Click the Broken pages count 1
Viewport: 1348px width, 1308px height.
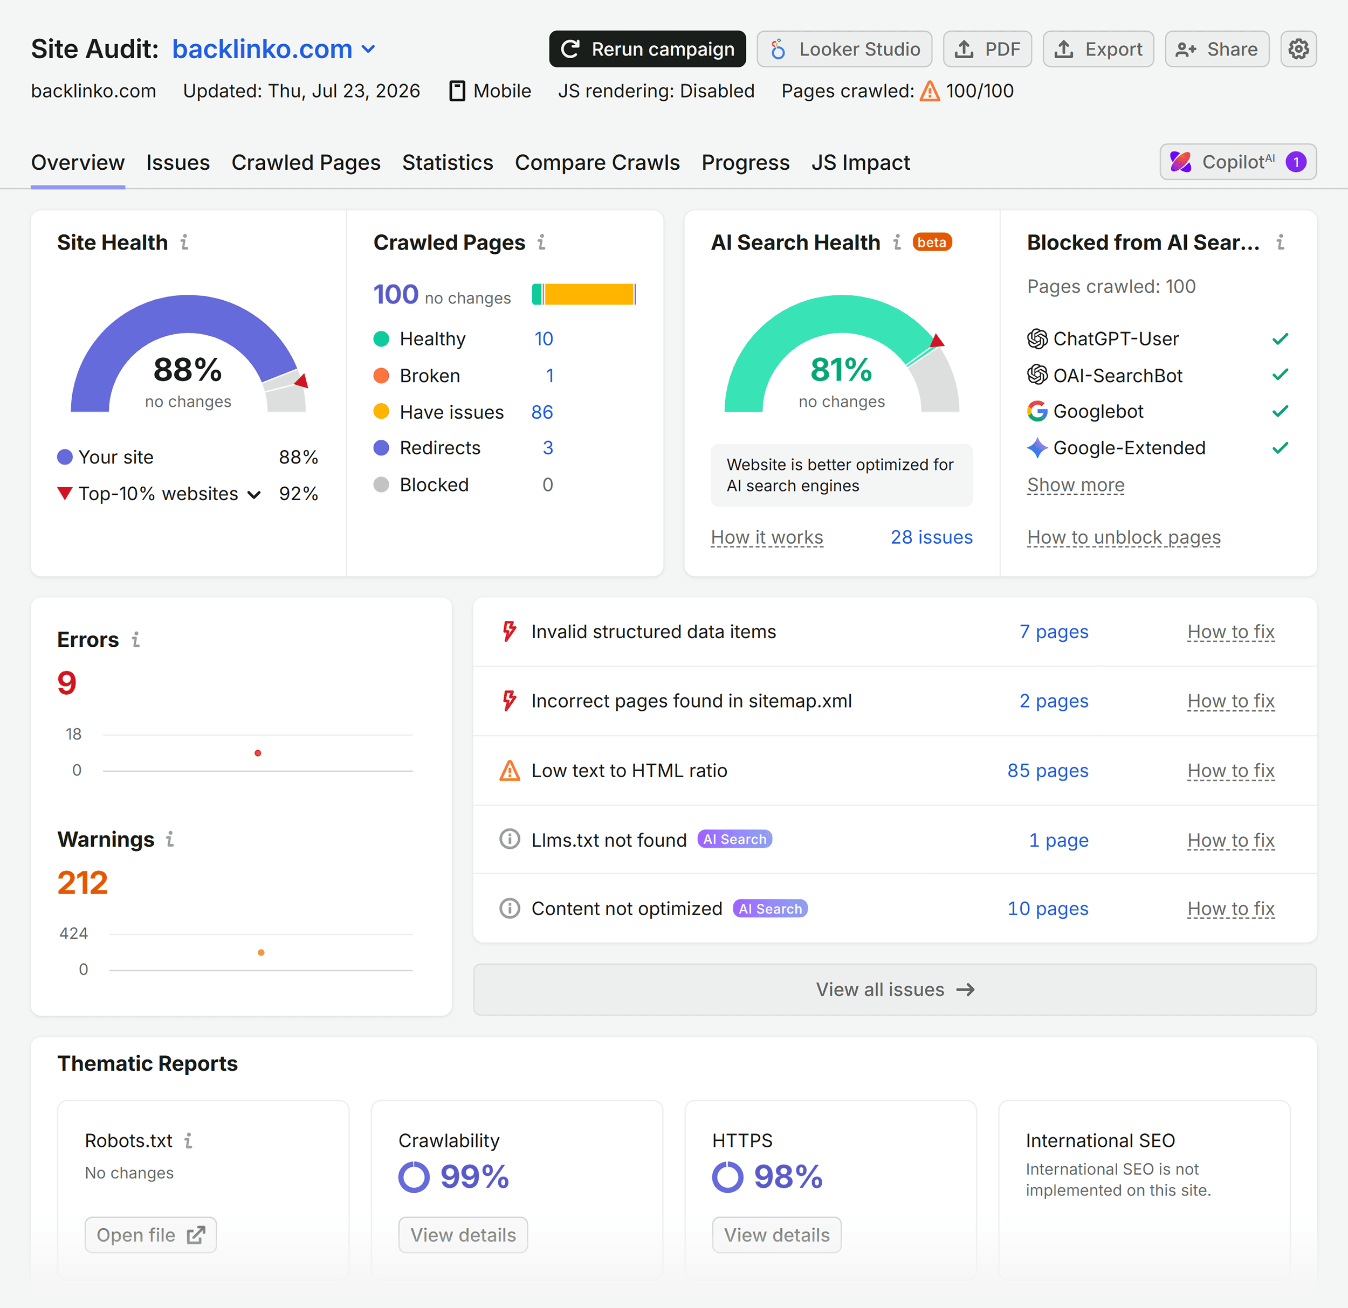point(549,375)
